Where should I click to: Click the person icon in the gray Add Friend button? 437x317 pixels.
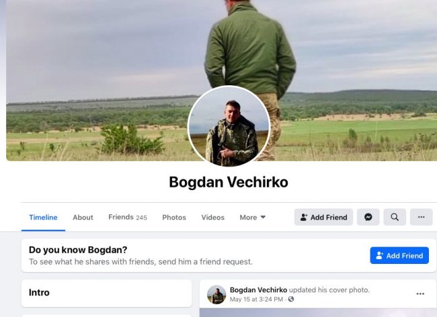[304, 218]
